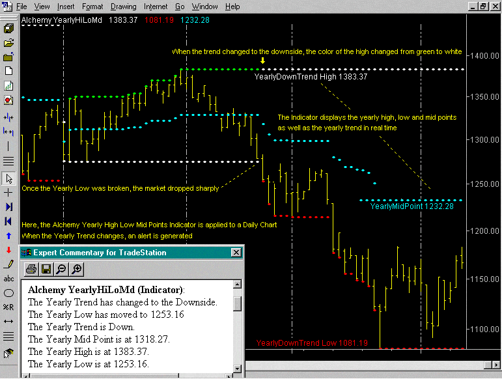Image resolution: width=502 pixels, height=379 pixels.
Task: Select the vertical line drawing tool
Action: tap(8, 146)
